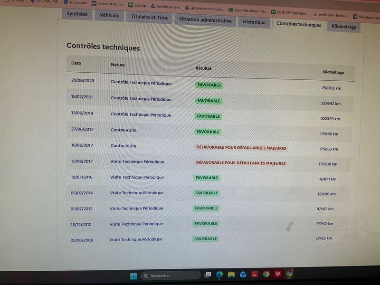This screenshot has width=380, height=285.
Task: Switch to the Véhicule tab
Action: pos(109,15)
